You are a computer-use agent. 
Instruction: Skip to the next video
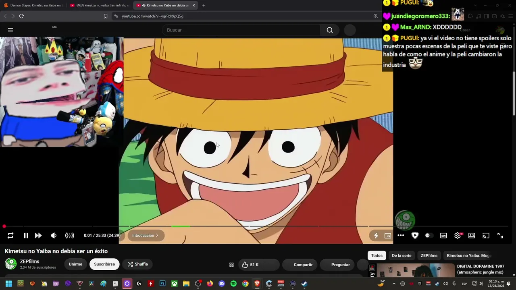coord(38,236)
